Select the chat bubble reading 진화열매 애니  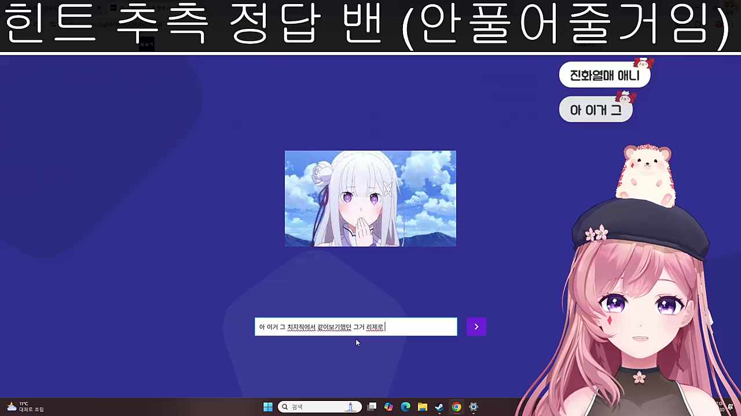(x=604, y=75)
